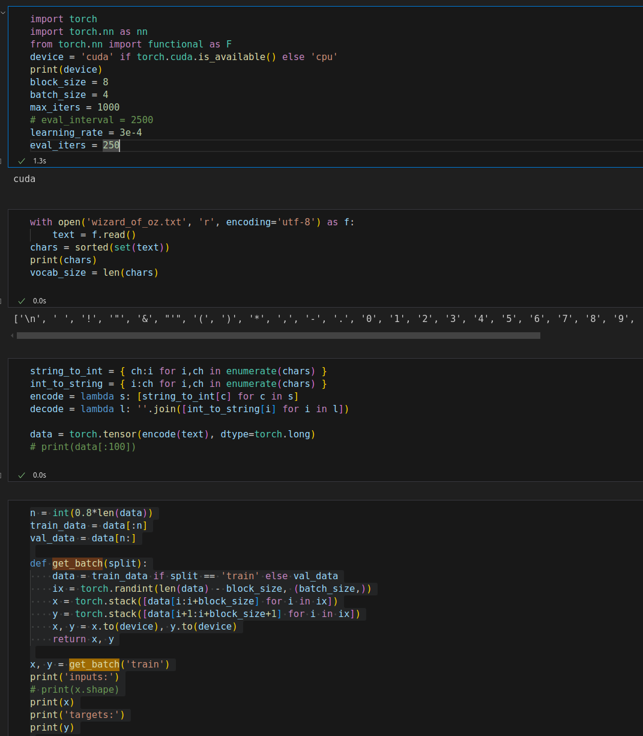
Task: Click the 'text = f.read()' line
Action: (x=94, y=235)
